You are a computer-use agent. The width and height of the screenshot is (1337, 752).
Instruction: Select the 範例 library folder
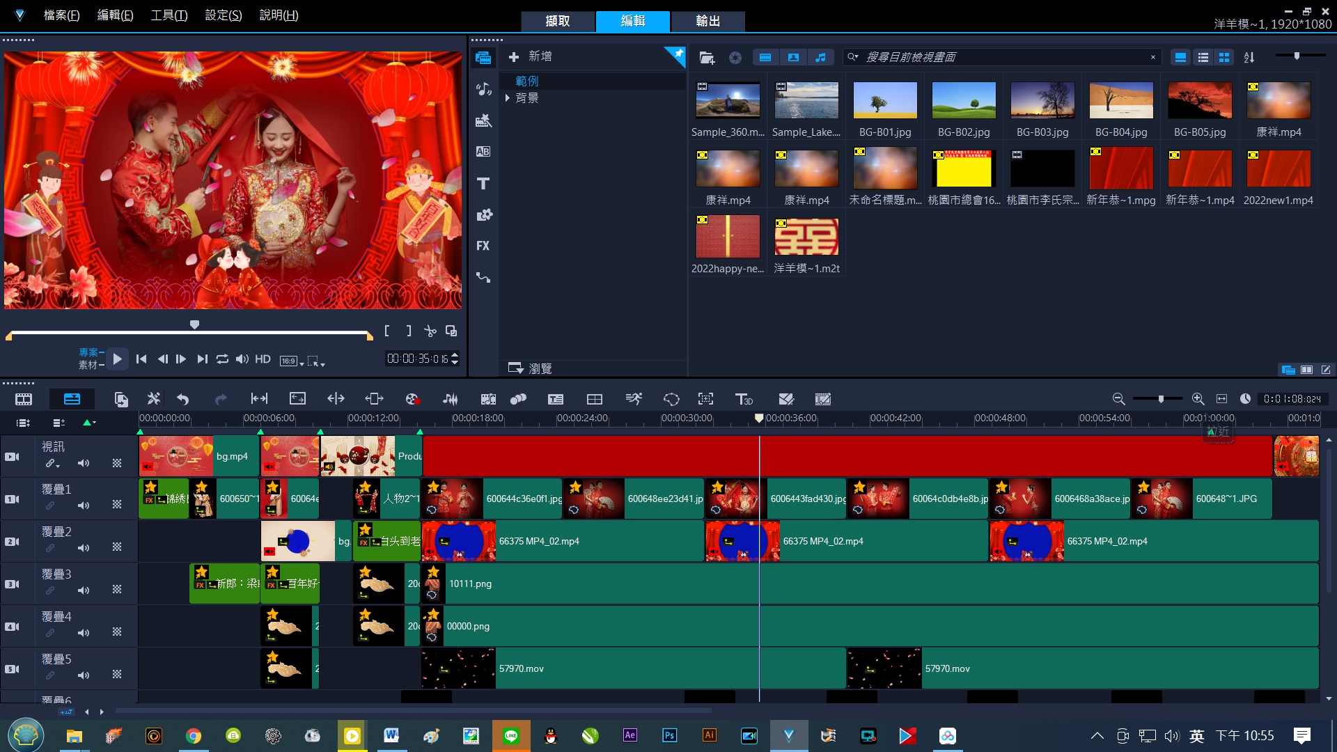click(527, 81)
